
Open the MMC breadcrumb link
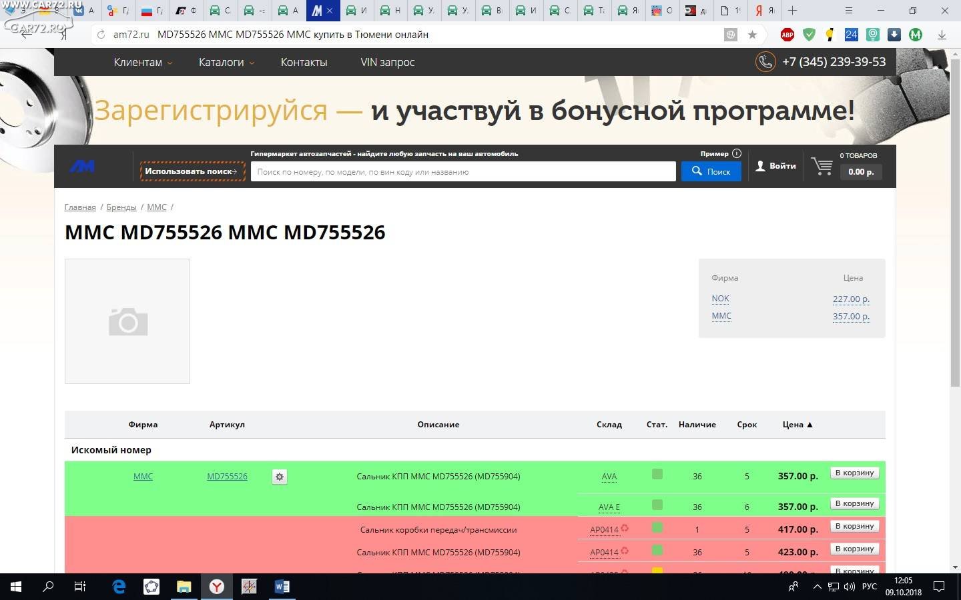[157, 207]
